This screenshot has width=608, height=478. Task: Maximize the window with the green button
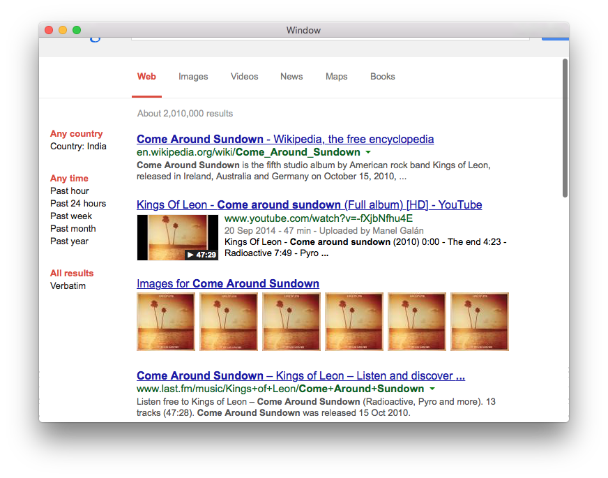coord(77,30)
